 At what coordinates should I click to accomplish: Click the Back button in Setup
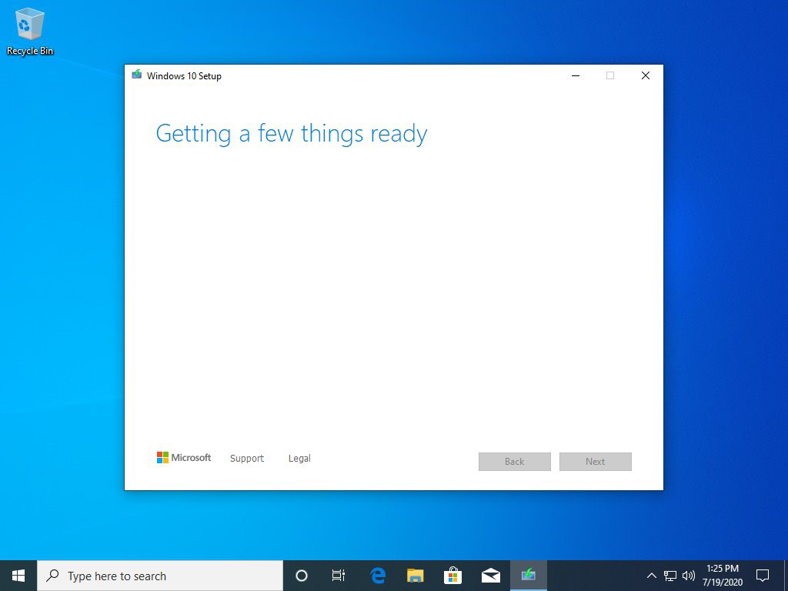[x=515, y=462]
